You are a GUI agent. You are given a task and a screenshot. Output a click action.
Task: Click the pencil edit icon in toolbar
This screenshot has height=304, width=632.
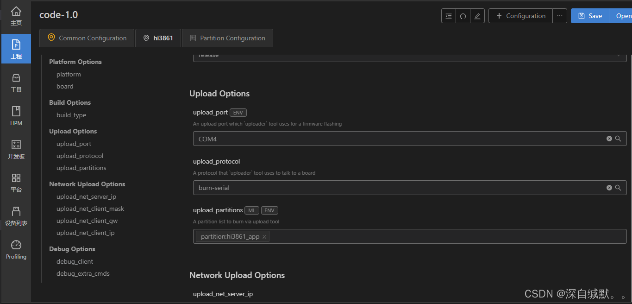[477, 16]
